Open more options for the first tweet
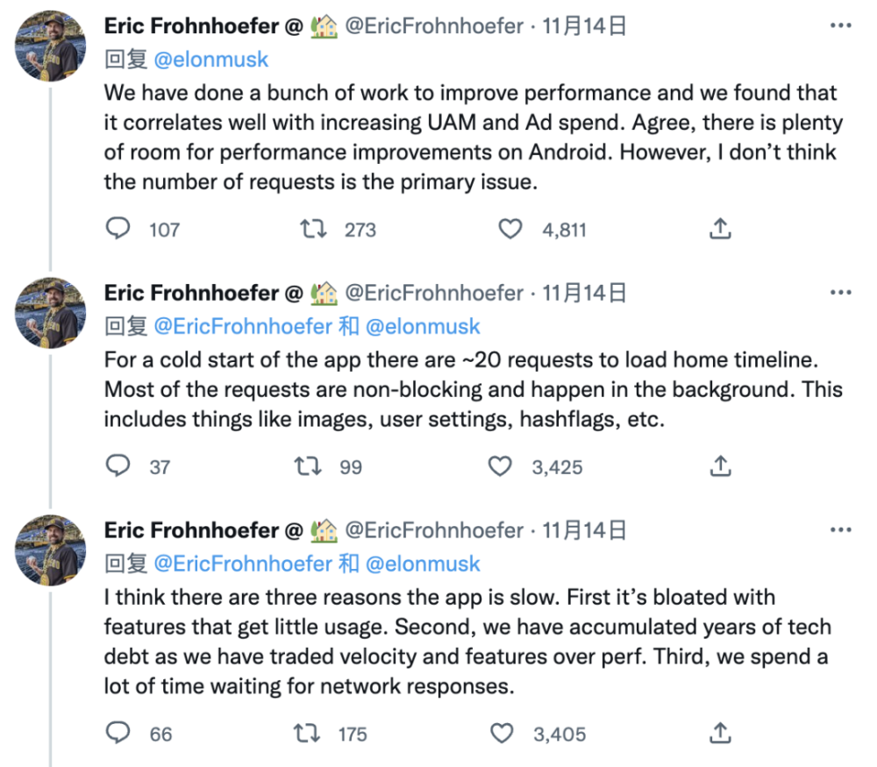This screenshot has width=877, height=767. click(841, 25)
